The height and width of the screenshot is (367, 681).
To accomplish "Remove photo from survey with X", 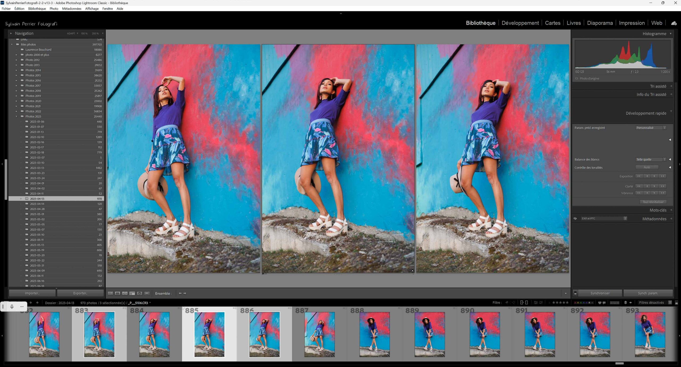I will (x=412, y=271).
